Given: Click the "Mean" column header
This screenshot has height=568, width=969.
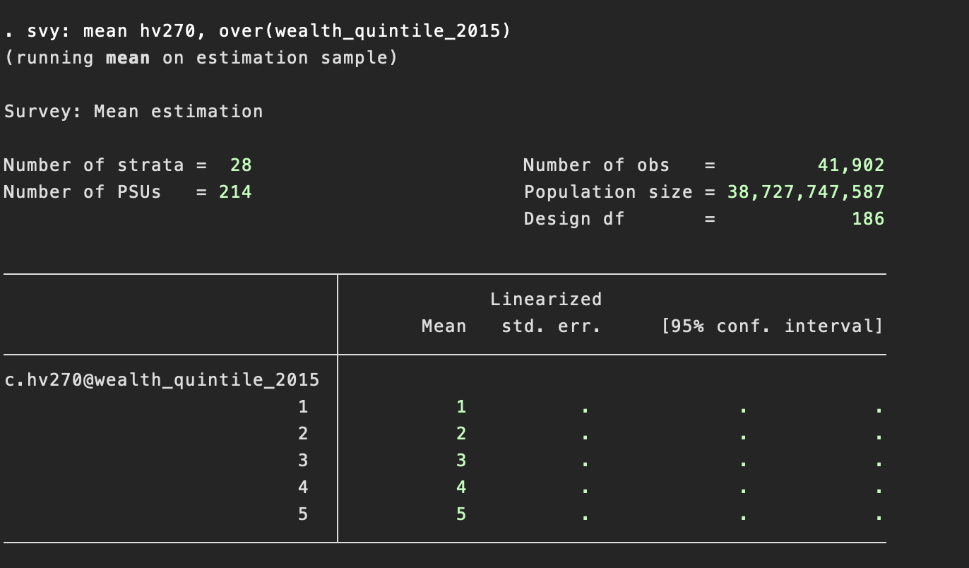Looking at the screenshot, I should [444, 326].
